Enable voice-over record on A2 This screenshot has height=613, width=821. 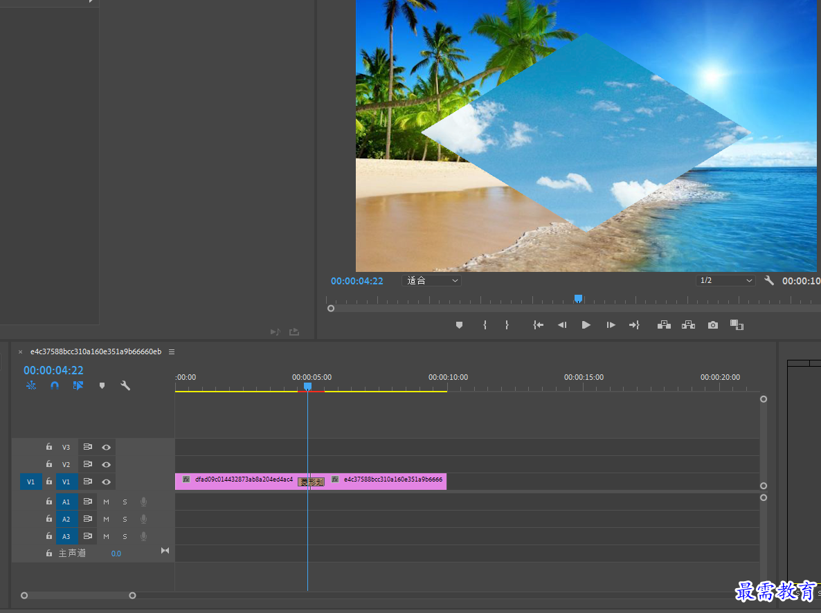pyautogui.click(x=143, y=520)
